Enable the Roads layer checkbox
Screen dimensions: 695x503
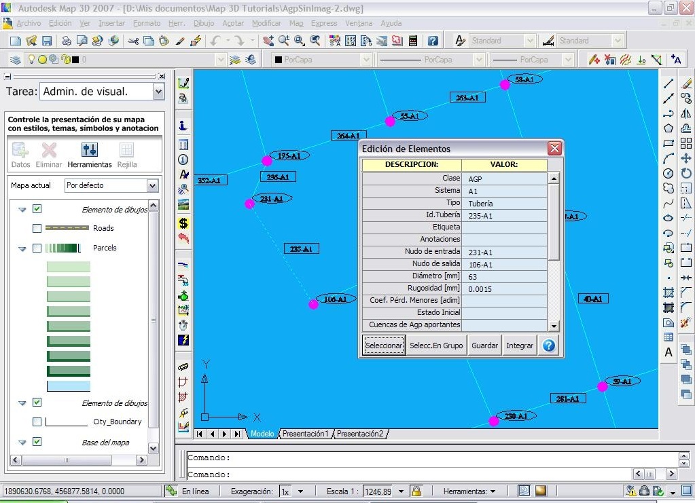pos(37,228)
